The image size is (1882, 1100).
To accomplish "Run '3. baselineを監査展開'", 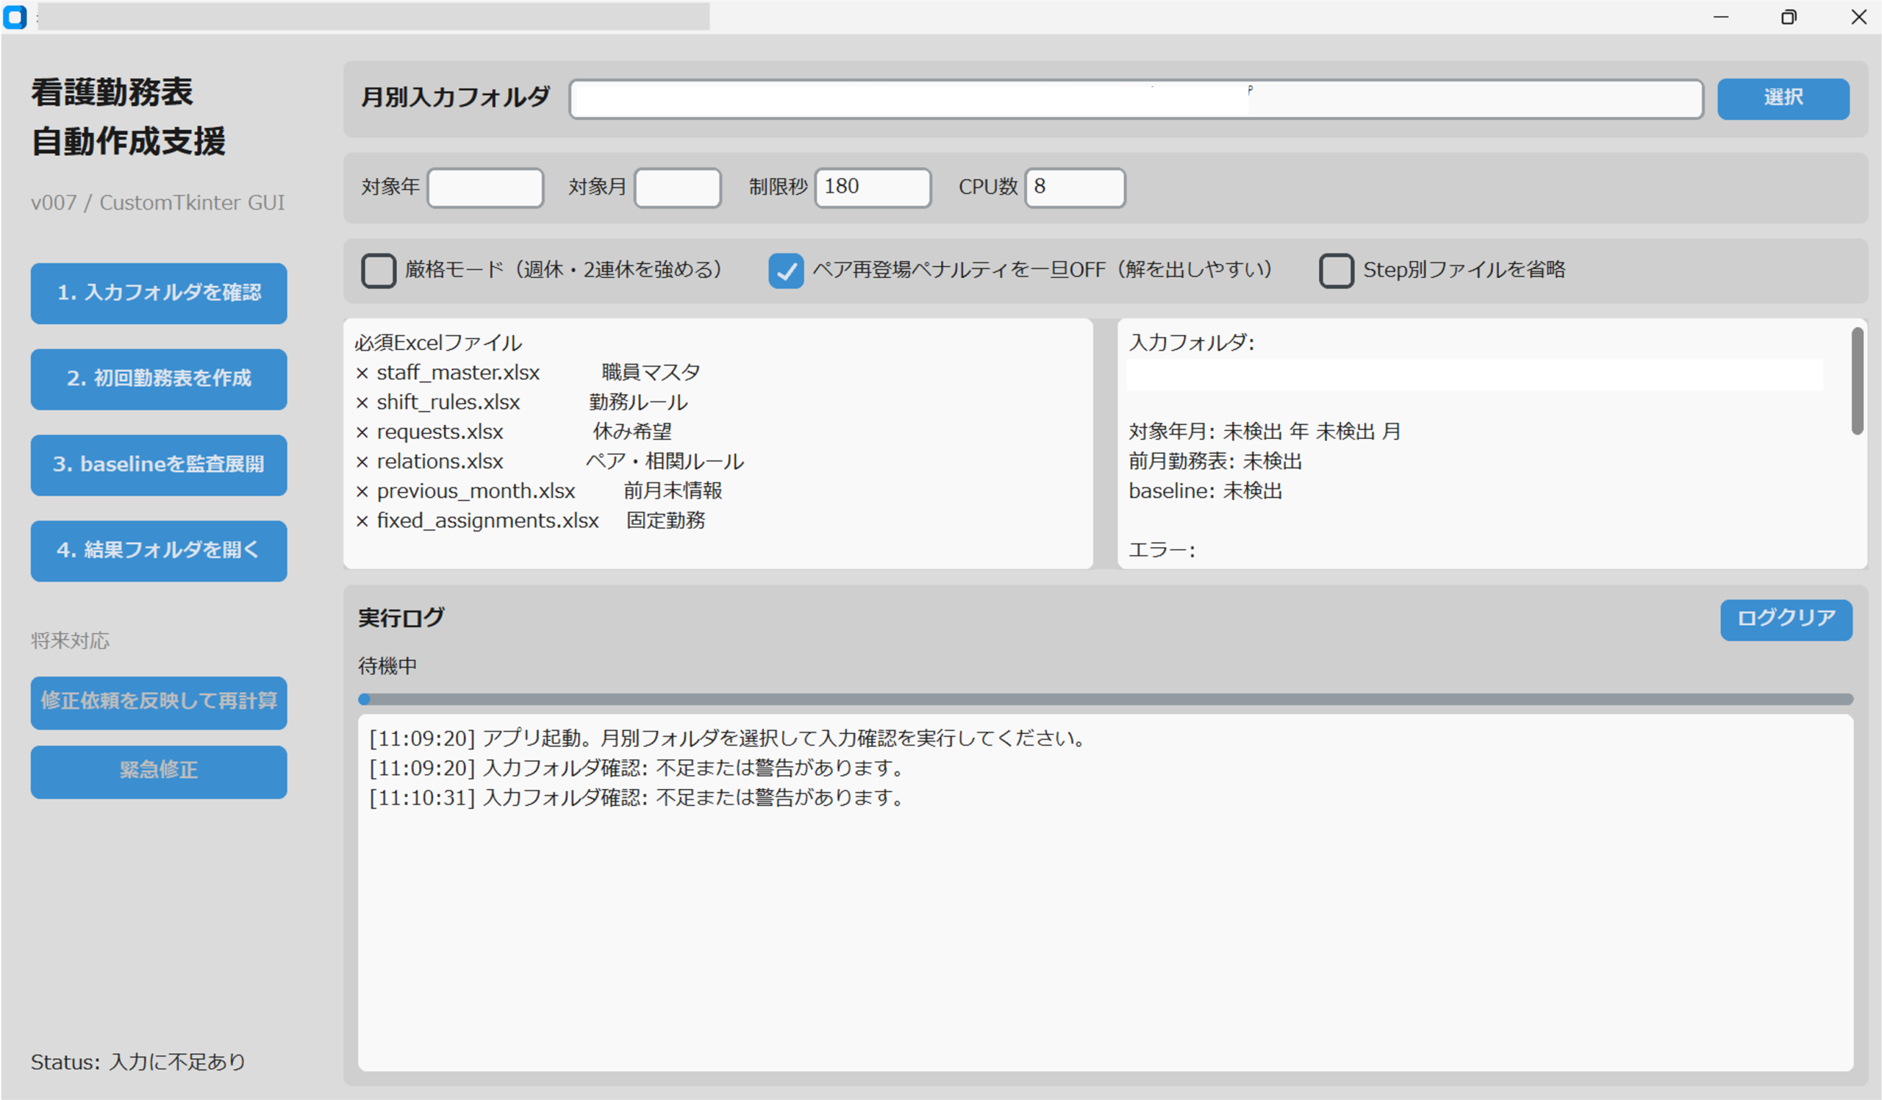I will [159, 465].
